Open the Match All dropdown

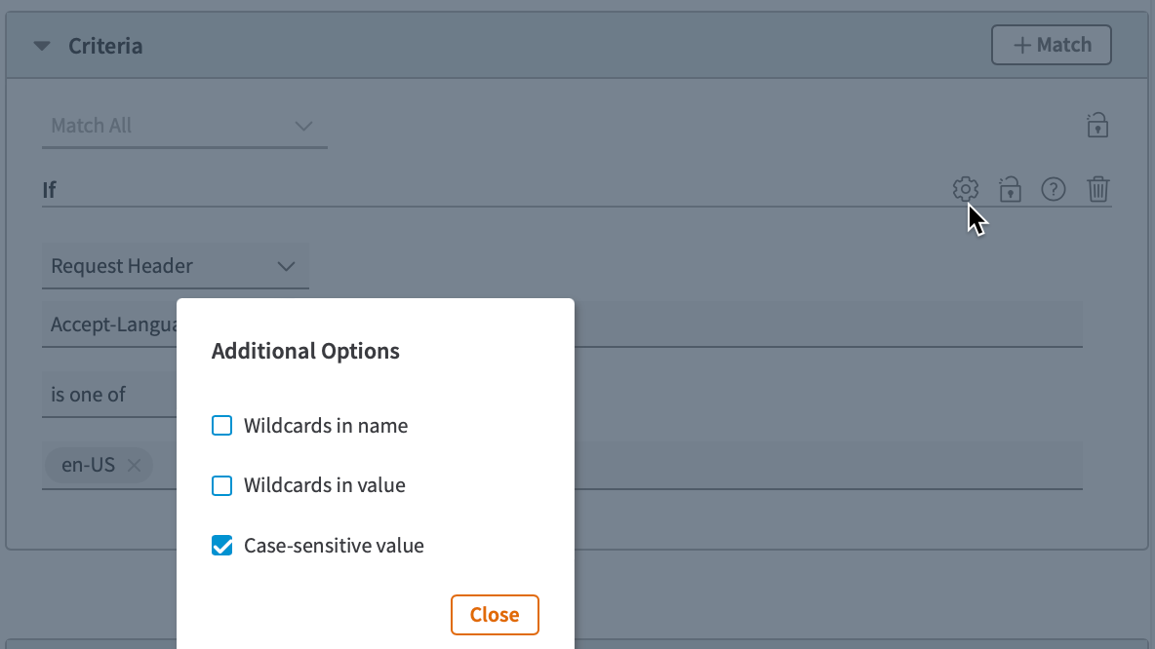183,126
